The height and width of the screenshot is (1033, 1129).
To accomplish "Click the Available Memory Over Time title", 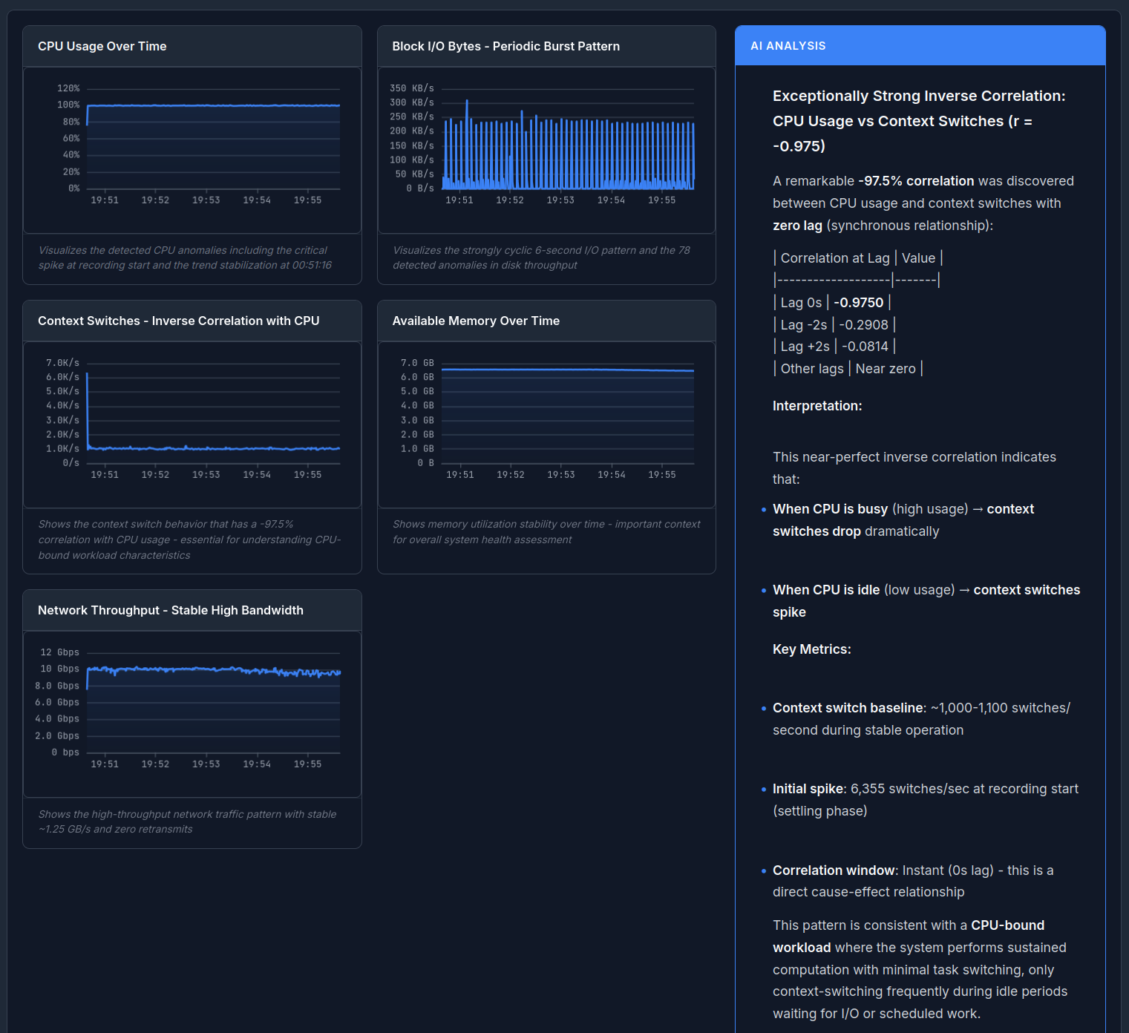I will tap(476, 321).
